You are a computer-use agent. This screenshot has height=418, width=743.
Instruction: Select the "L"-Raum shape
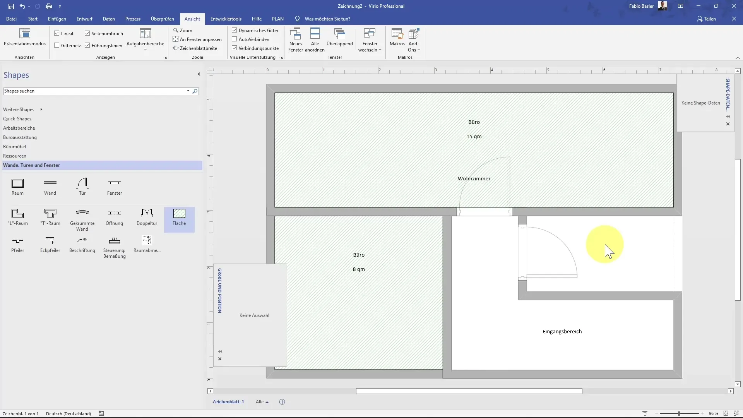click(17, 217)
